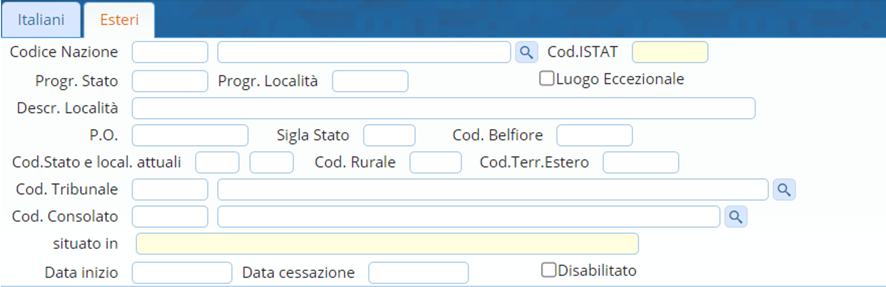
Task: Click the Codice Nazione search magnifier icon
Action: pos(526,52)
